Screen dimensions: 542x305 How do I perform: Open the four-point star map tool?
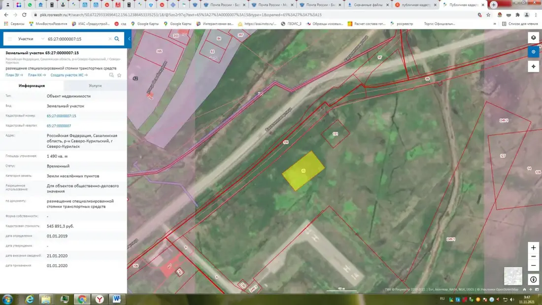click(x=533, y=67)
